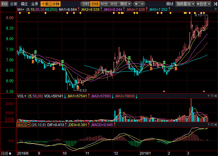Switch to 日线 daily chart period
Image resolution: width=218 pixels, height=156 pixels.
pyautogui.click(x=95, y=4)
